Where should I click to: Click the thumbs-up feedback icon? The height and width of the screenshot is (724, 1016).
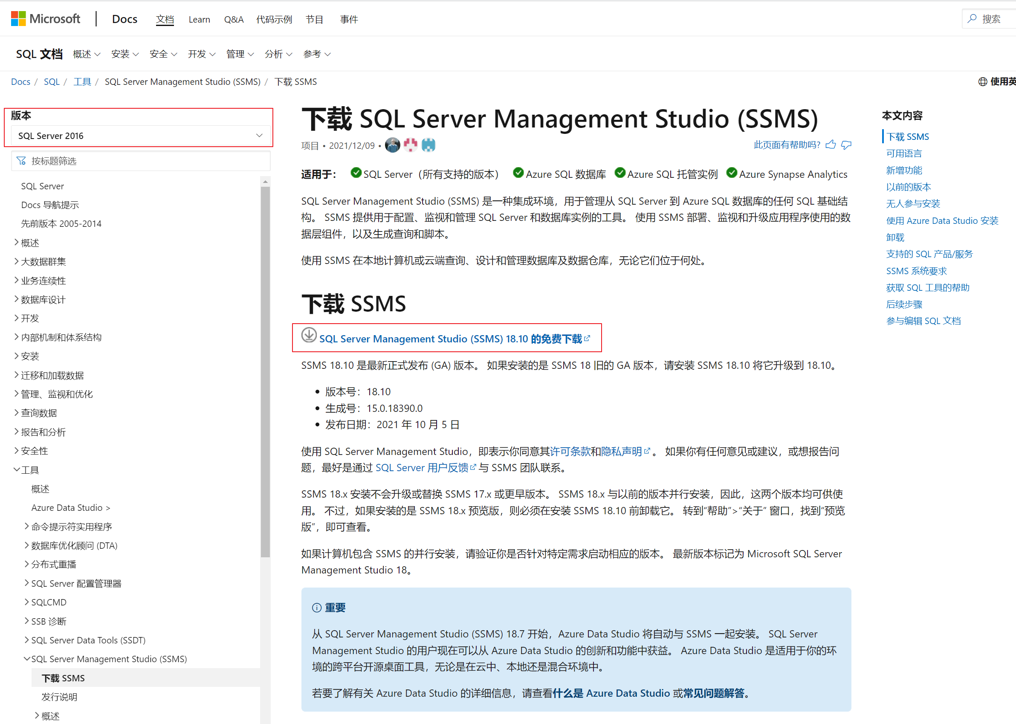tap(831, 145)
